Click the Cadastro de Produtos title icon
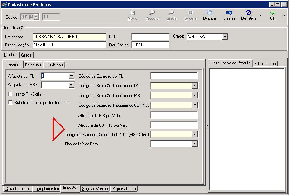Image resolution: width=289 pixels, height=195 pixels. tap(4, 5)
